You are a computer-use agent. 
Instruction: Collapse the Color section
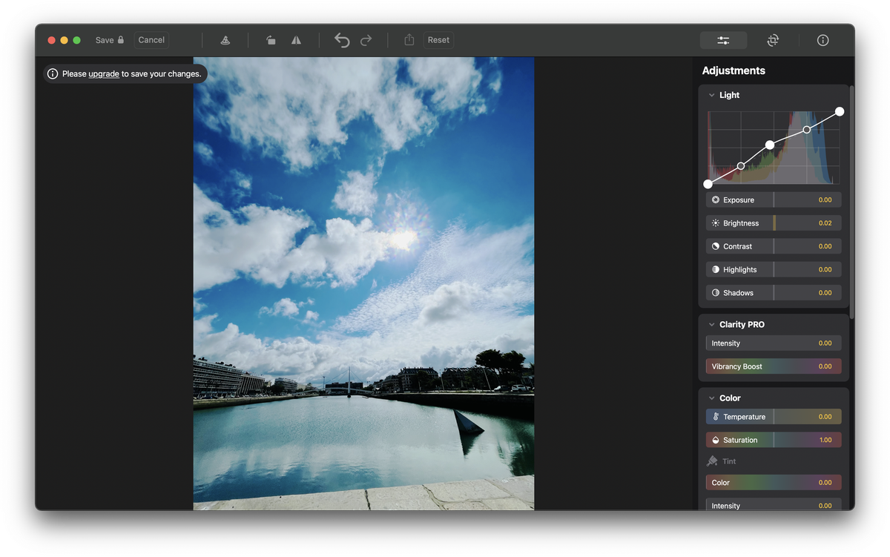[x=711, y=398]
